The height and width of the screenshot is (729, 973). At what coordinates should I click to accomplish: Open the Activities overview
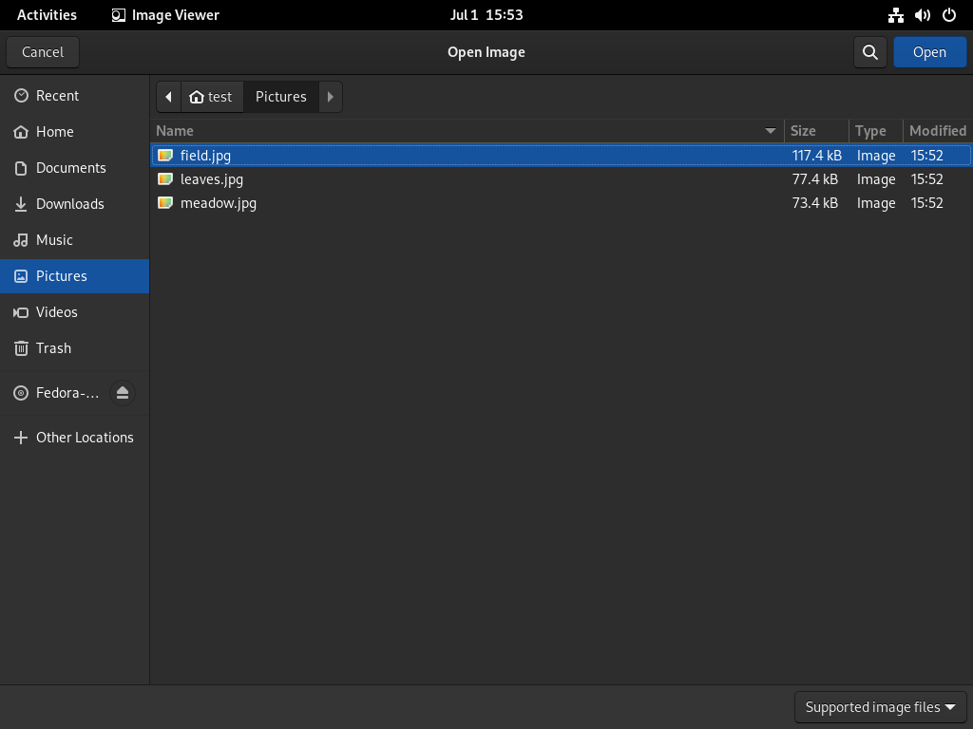tap(47, 15)
